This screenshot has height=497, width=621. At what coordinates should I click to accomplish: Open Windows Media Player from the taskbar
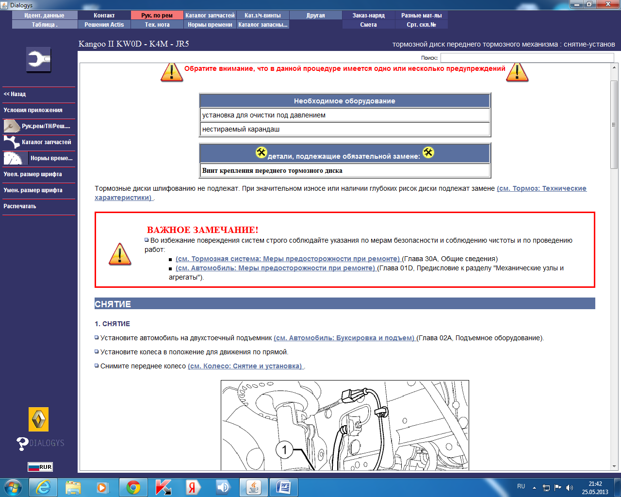click(103, 487)
